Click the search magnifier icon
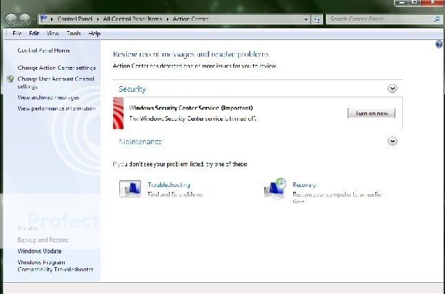Screen dimensions: 445x294 pos(437,19)
